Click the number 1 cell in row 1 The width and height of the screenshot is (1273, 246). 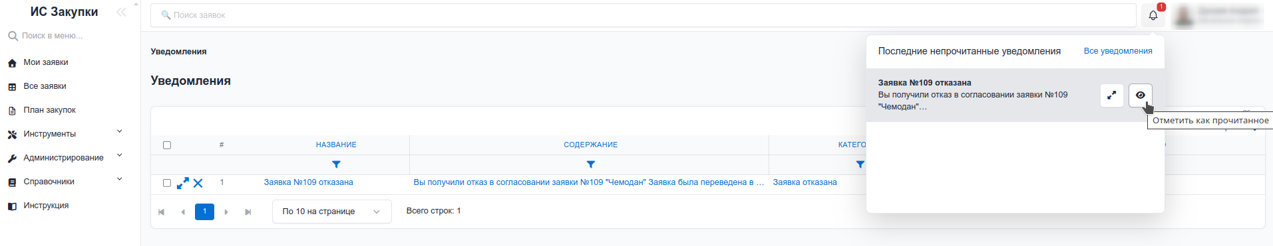click(222, 182)
